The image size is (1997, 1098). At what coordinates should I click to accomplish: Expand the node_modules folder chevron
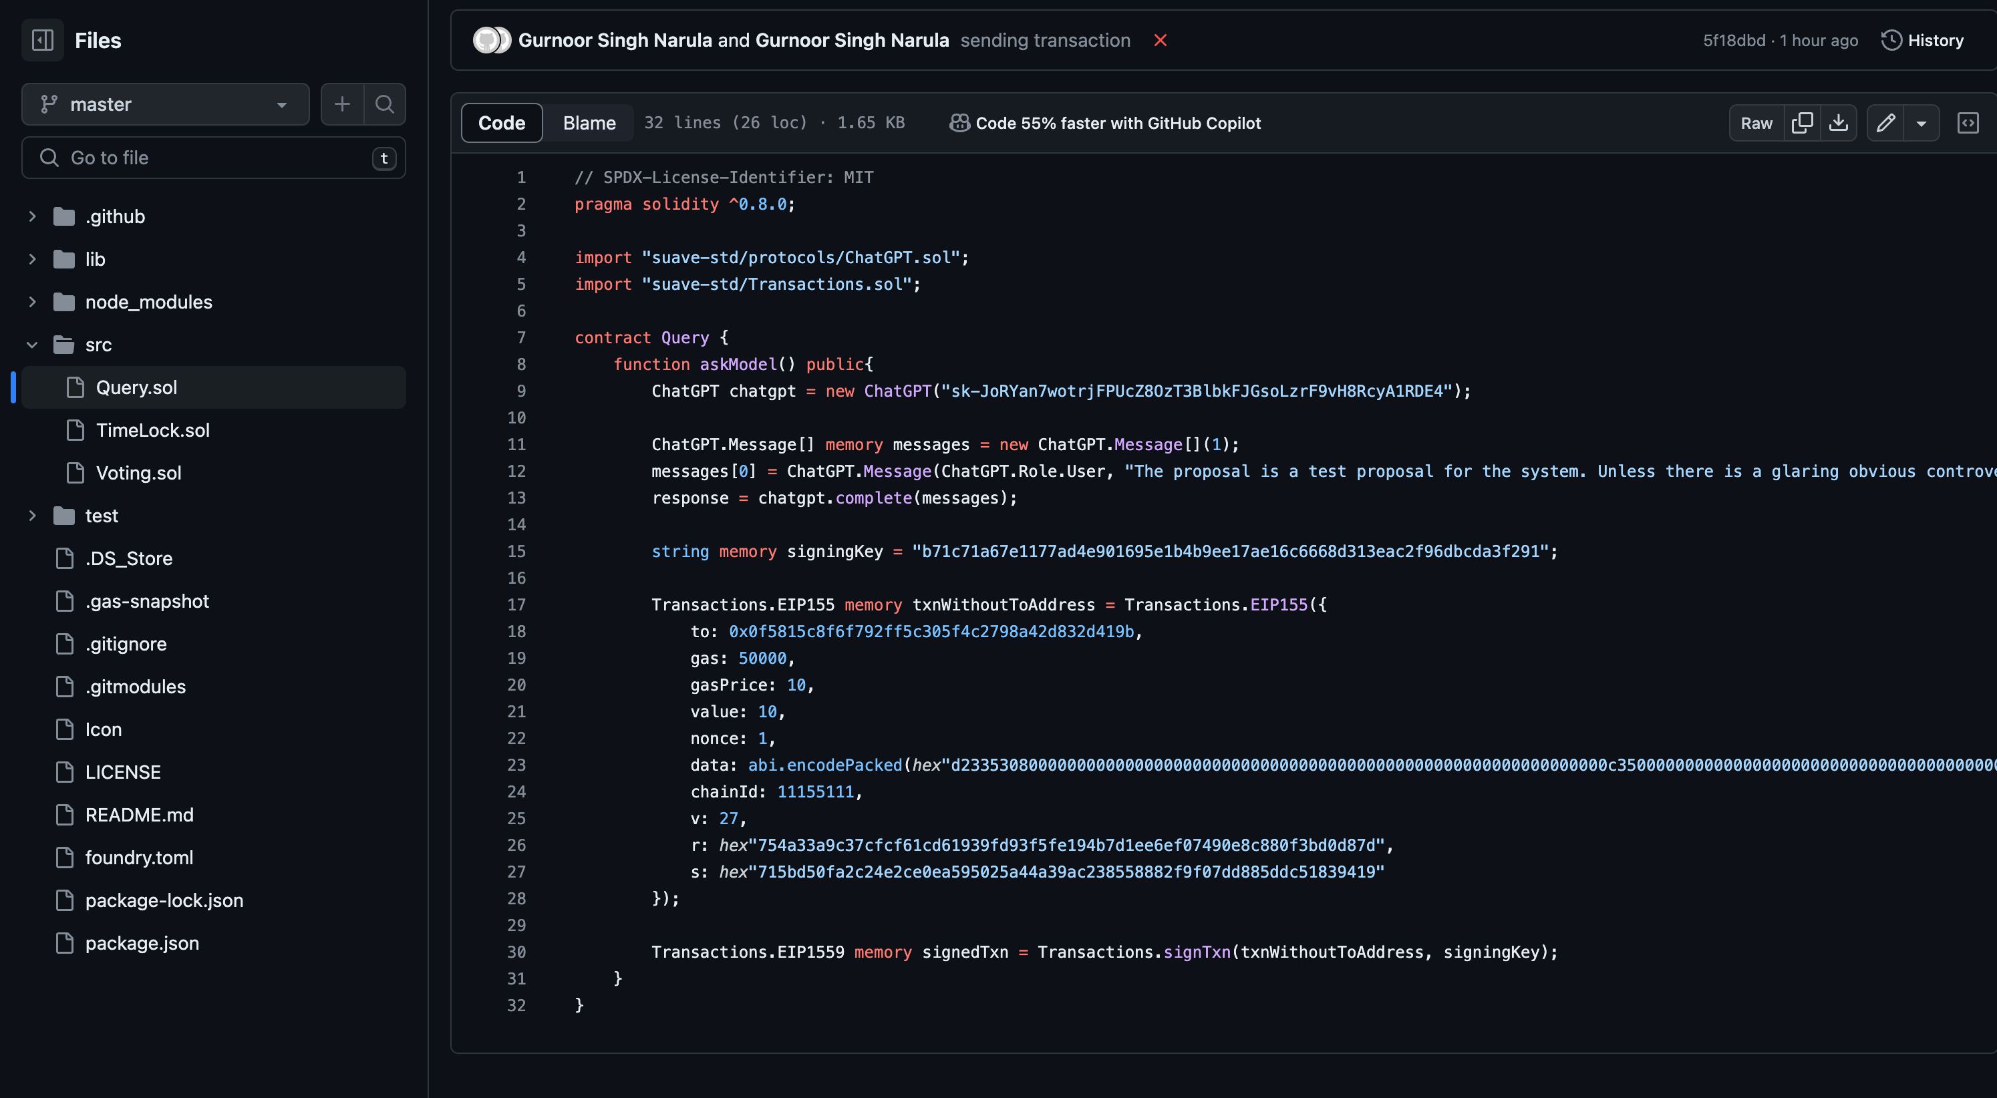33,301
